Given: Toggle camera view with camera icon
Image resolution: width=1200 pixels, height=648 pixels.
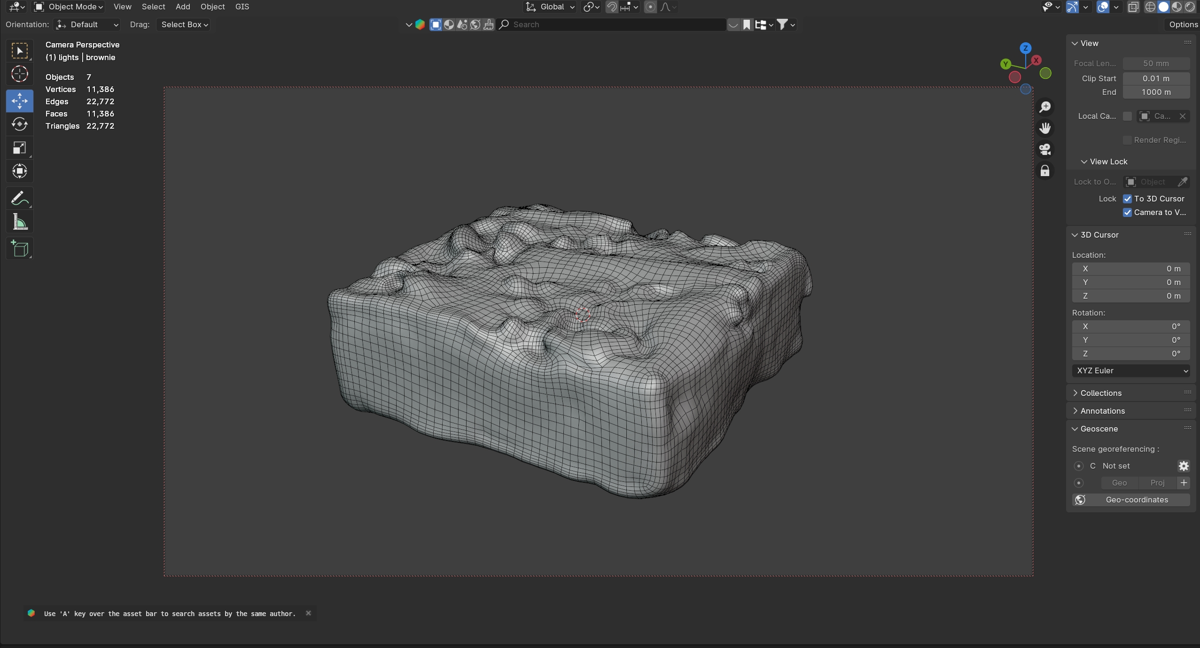Looking at the screenshot, I should point(1045,150).
